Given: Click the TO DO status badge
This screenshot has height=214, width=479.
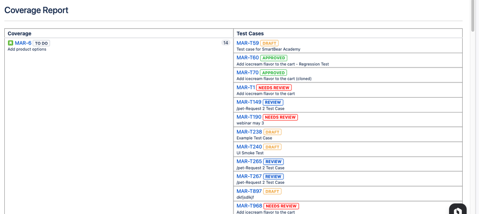Looking at the screenshot, I should pos(41,43).
